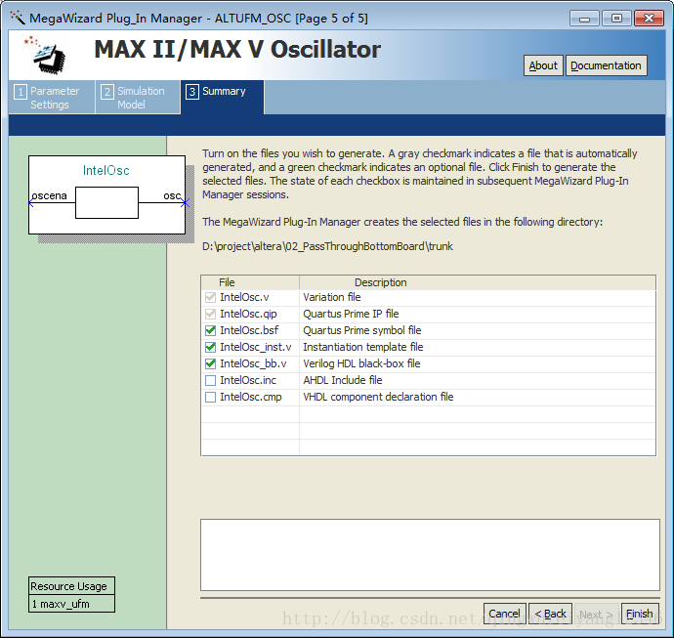Toggle the IntelOsc.v checkbox
This screenshot has width=674, height=638.
[x=210, y=297]
